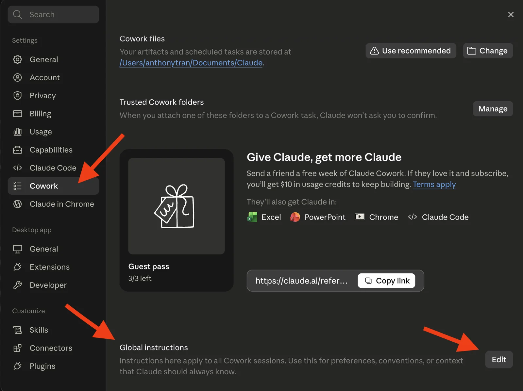Go to Extensions in Desktop app
Screen dimensions: 523x391
[53, 267]
